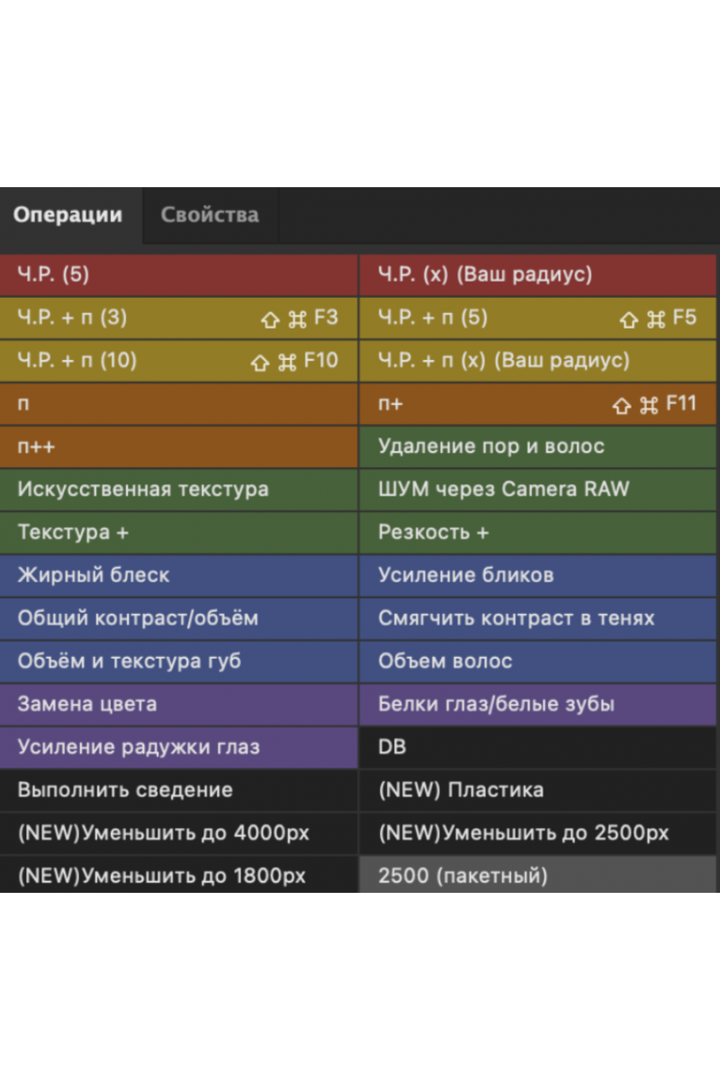Select the 2500 (пакетный) action
720x1080 pixels.
(537, 875)
